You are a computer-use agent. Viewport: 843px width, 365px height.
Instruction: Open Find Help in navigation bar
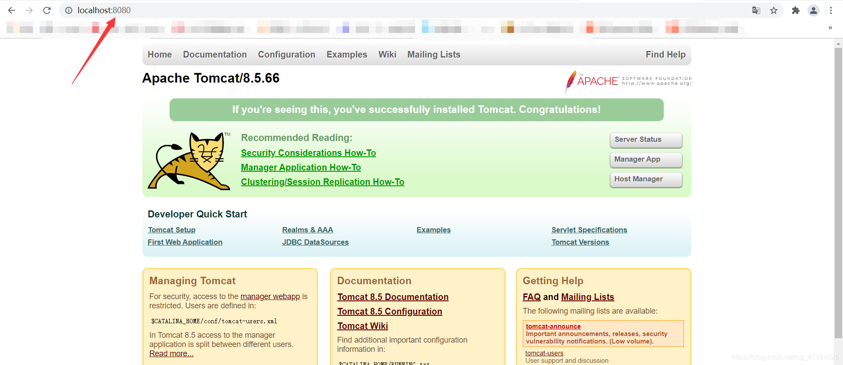[x=666, y=54]
